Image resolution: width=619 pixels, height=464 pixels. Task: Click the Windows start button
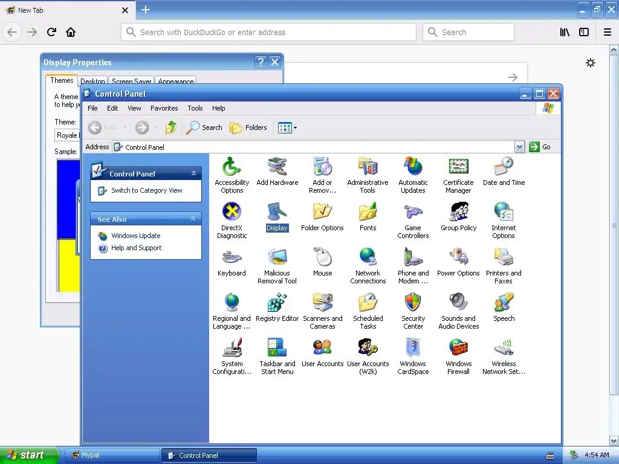(x=29, y=455)
